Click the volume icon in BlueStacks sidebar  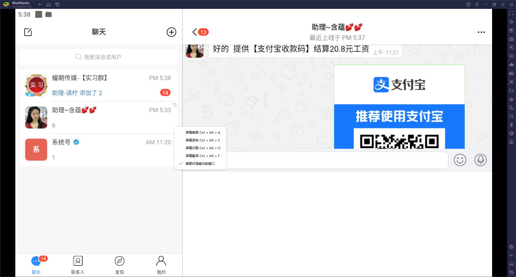(x=511, y=22)
